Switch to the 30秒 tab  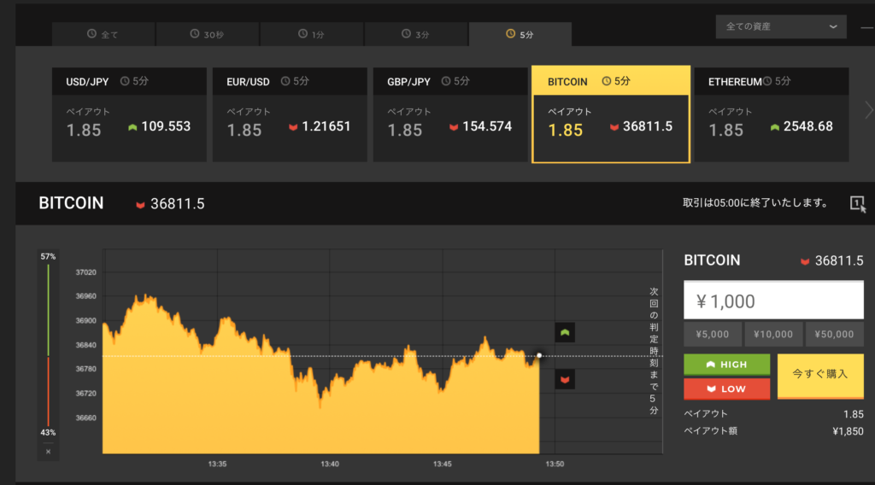click(x=207, y=34)
